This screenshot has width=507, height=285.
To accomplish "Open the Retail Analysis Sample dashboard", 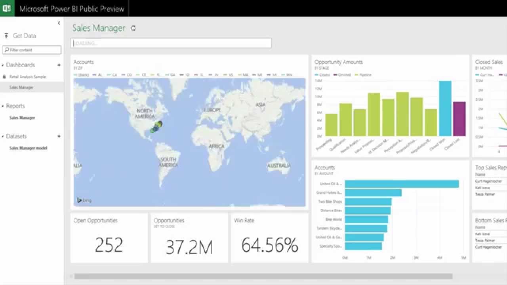I will pos(28,77).
